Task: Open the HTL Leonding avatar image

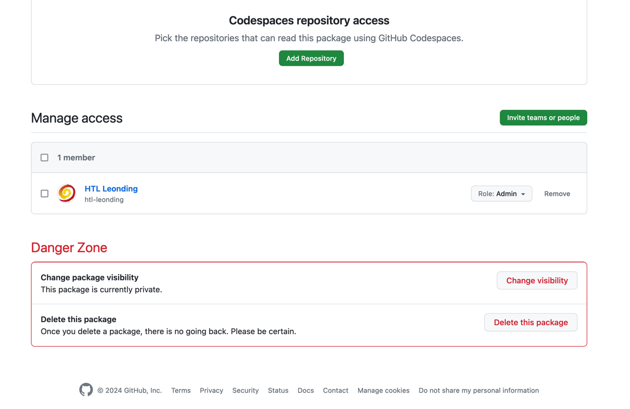Action: click(x=66, y=194)
